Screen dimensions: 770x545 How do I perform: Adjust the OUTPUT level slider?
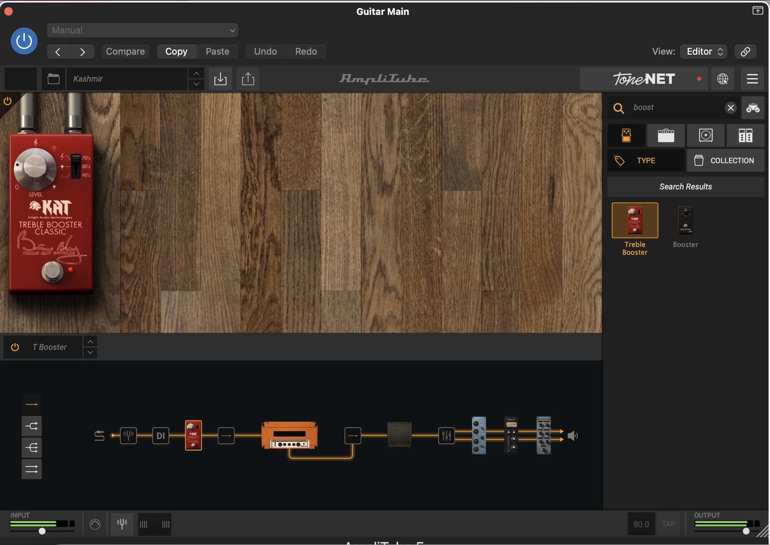746,531
